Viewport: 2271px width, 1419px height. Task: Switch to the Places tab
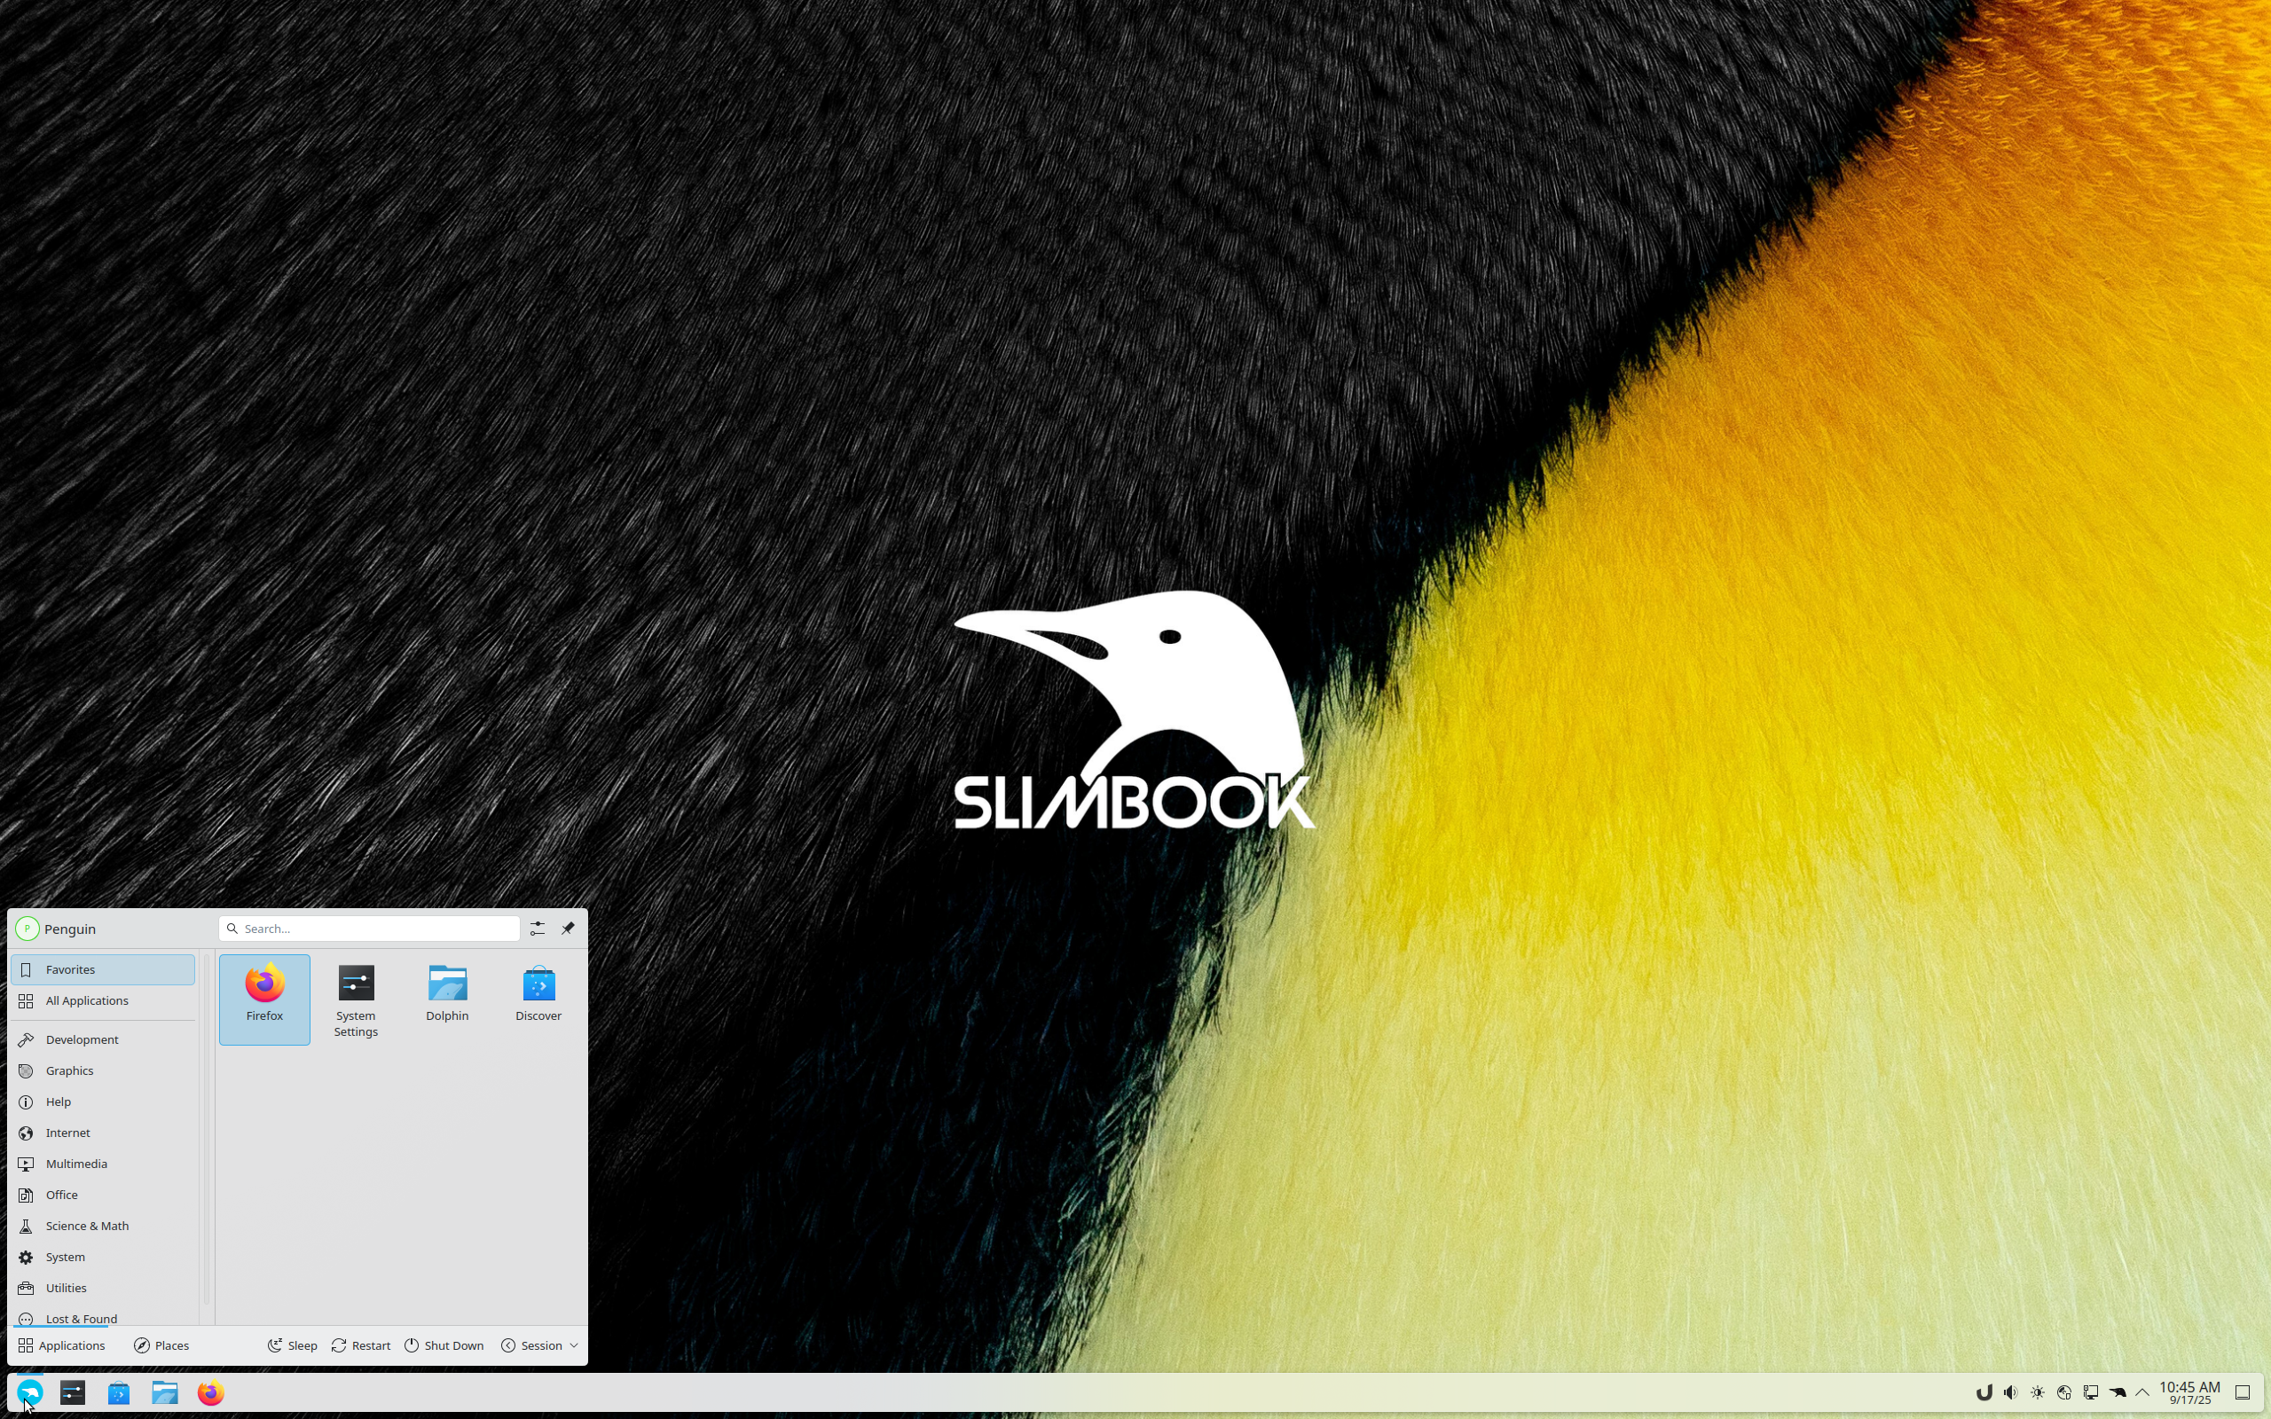pyautogui.click(x=161, y=1345)
